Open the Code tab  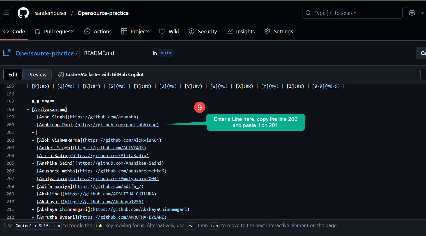[14, 31]
